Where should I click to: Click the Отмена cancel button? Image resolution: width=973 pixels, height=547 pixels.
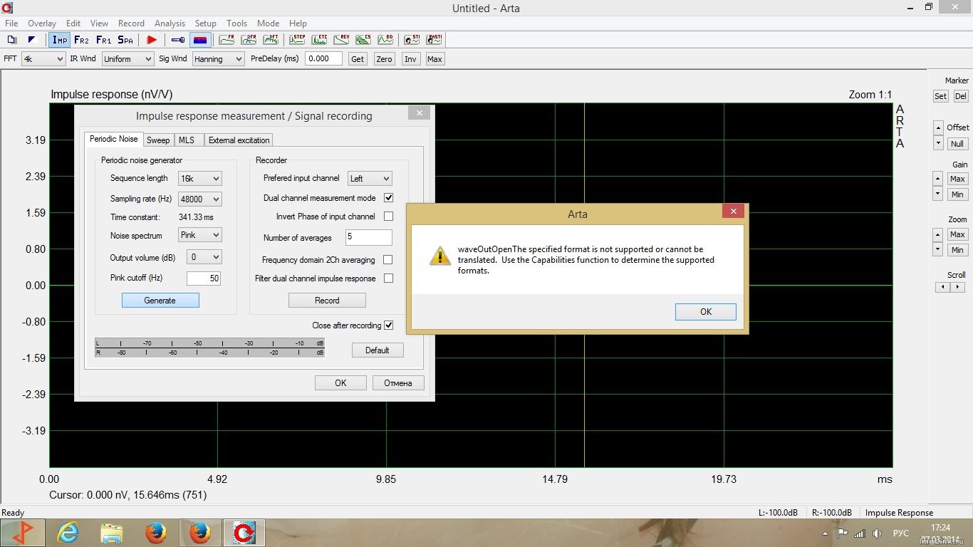pyautogui.click(x=398, y=382)
